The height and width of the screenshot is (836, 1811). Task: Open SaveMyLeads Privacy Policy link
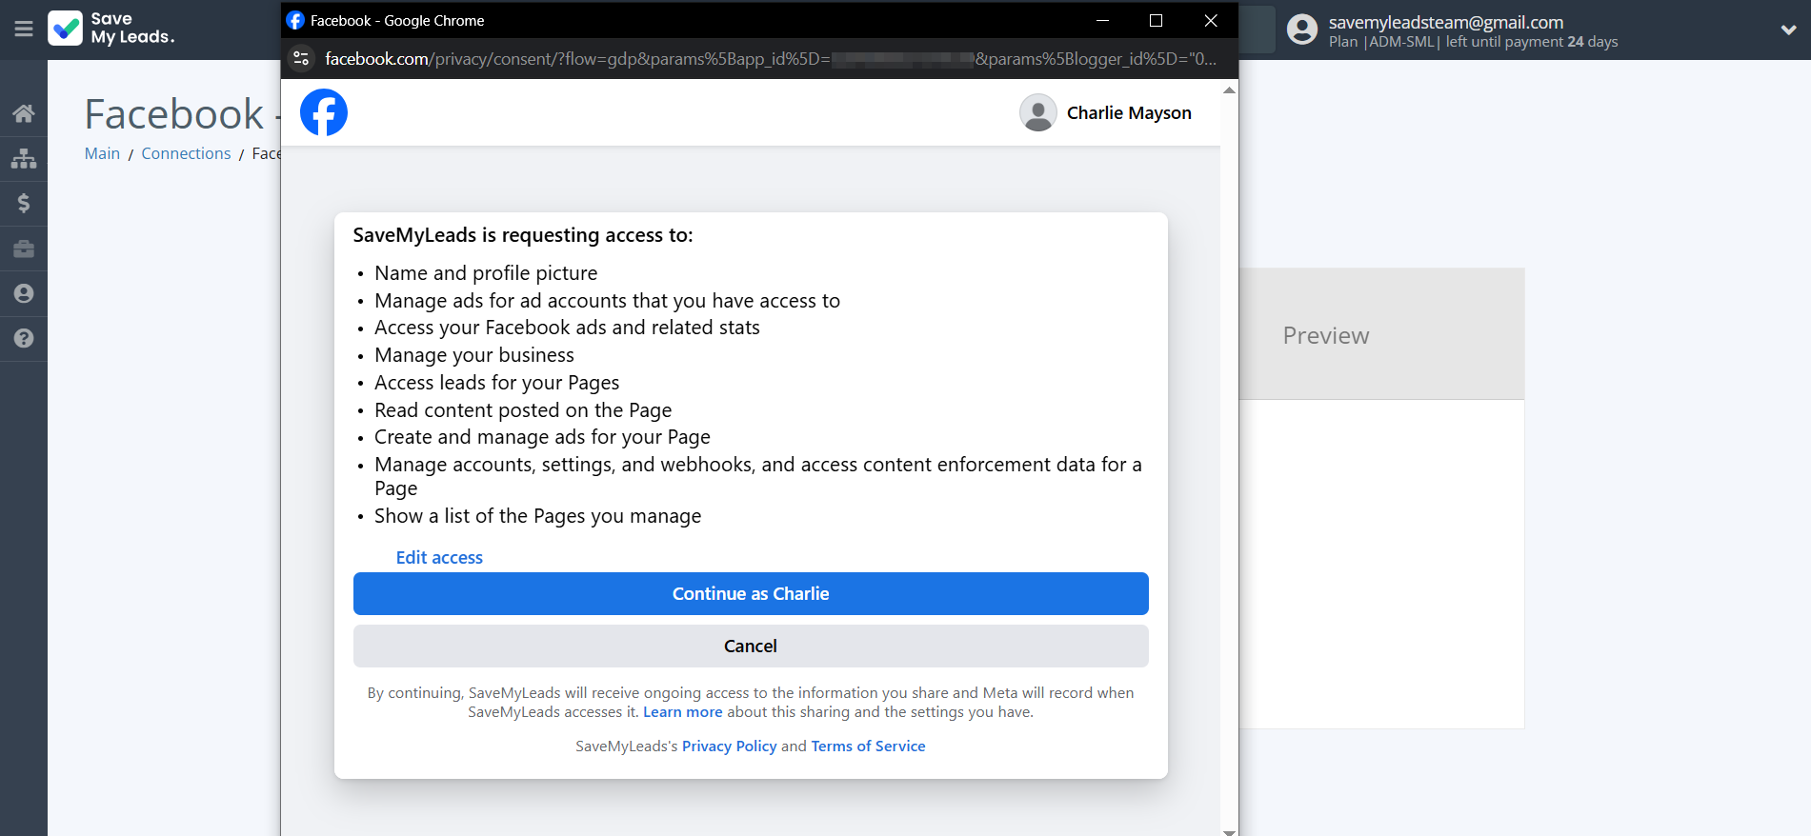pos(730,746)
